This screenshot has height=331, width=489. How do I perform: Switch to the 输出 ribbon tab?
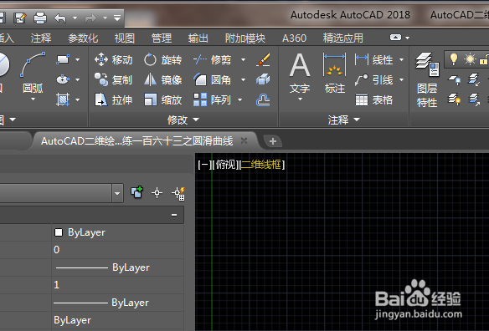click(198, 38)
